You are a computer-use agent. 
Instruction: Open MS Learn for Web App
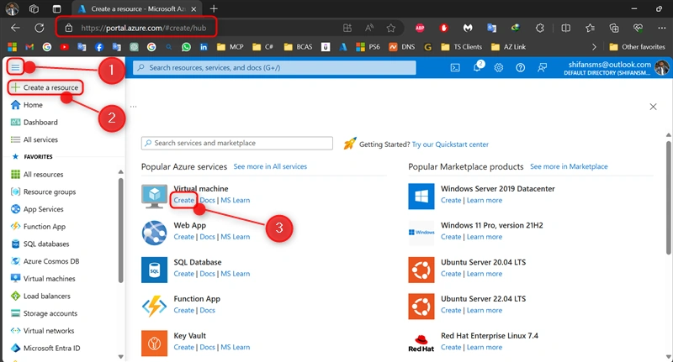click(x=236, y=237)
